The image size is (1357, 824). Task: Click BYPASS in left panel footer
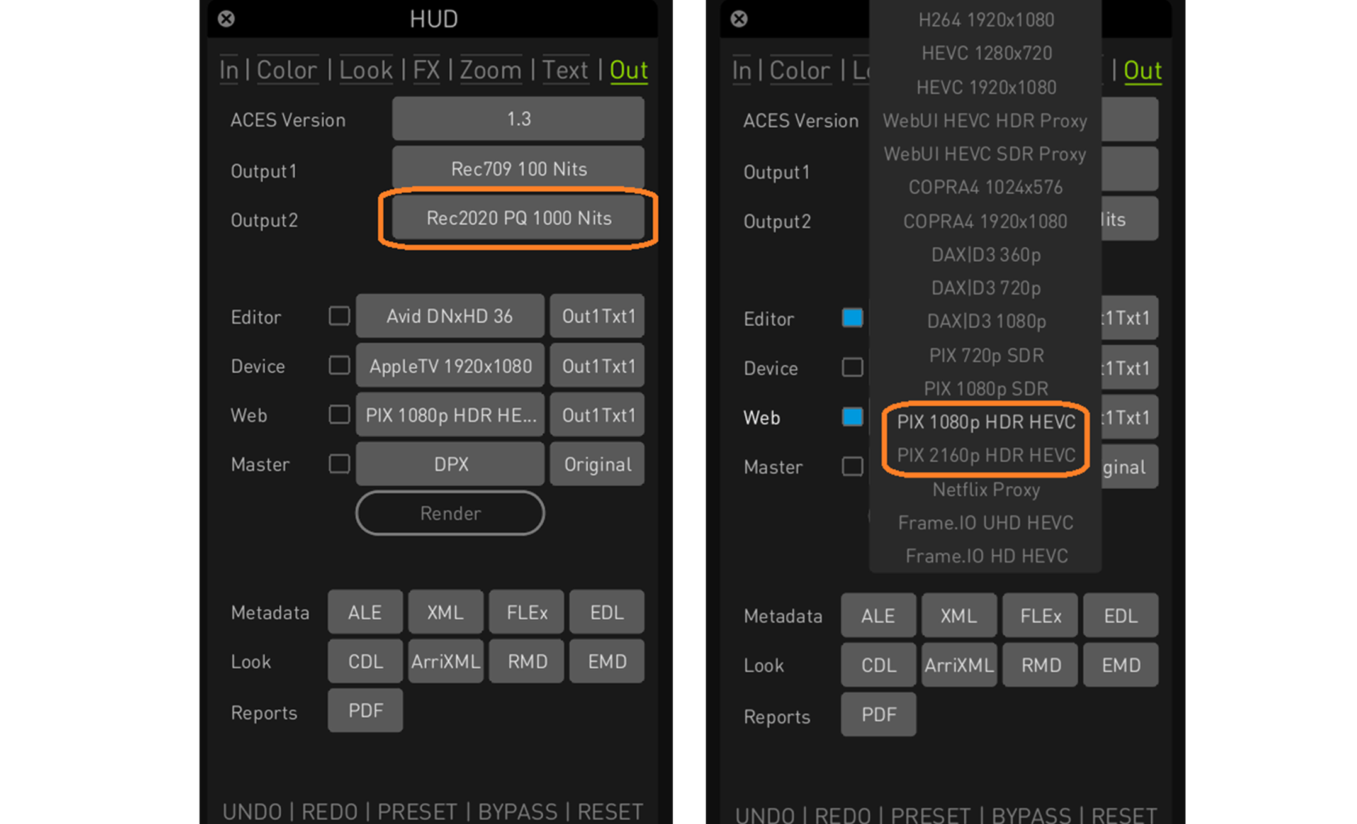tap(517, 811)
